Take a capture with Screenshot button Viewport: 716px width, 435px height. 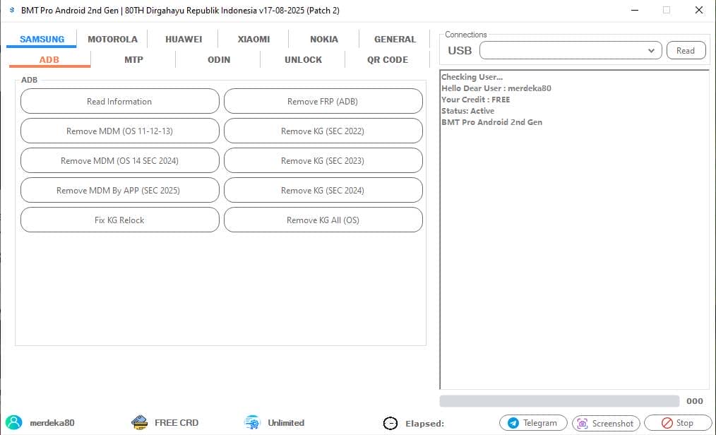605,423
